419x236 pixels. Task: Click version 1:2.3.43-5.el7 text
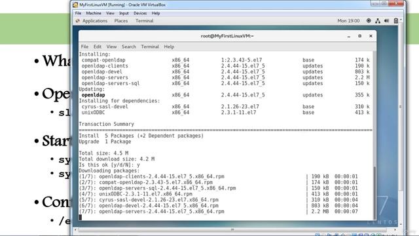[242, 60]
